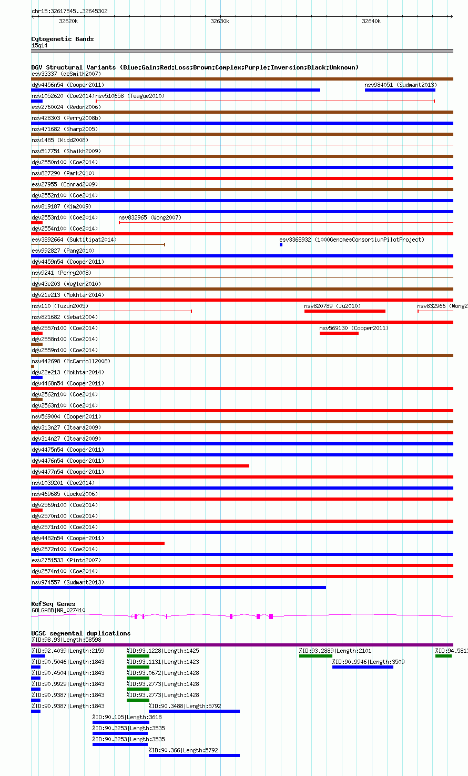Open nsv469685 (Locke2006) variant label
468x776 pixels.
pos(65,494)
